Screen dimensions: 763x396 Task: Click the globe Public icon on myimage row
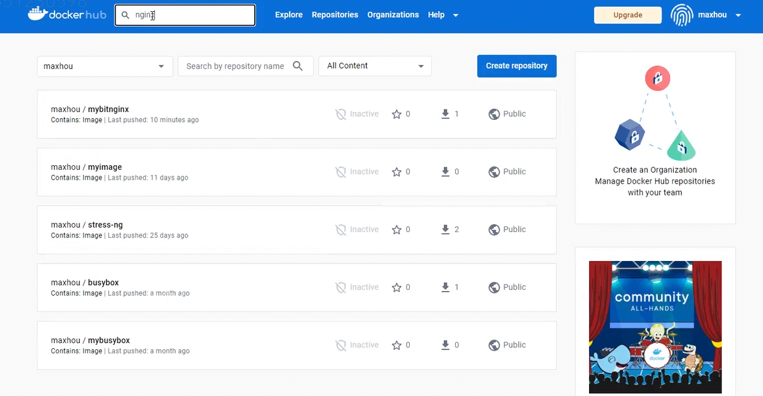494,172
